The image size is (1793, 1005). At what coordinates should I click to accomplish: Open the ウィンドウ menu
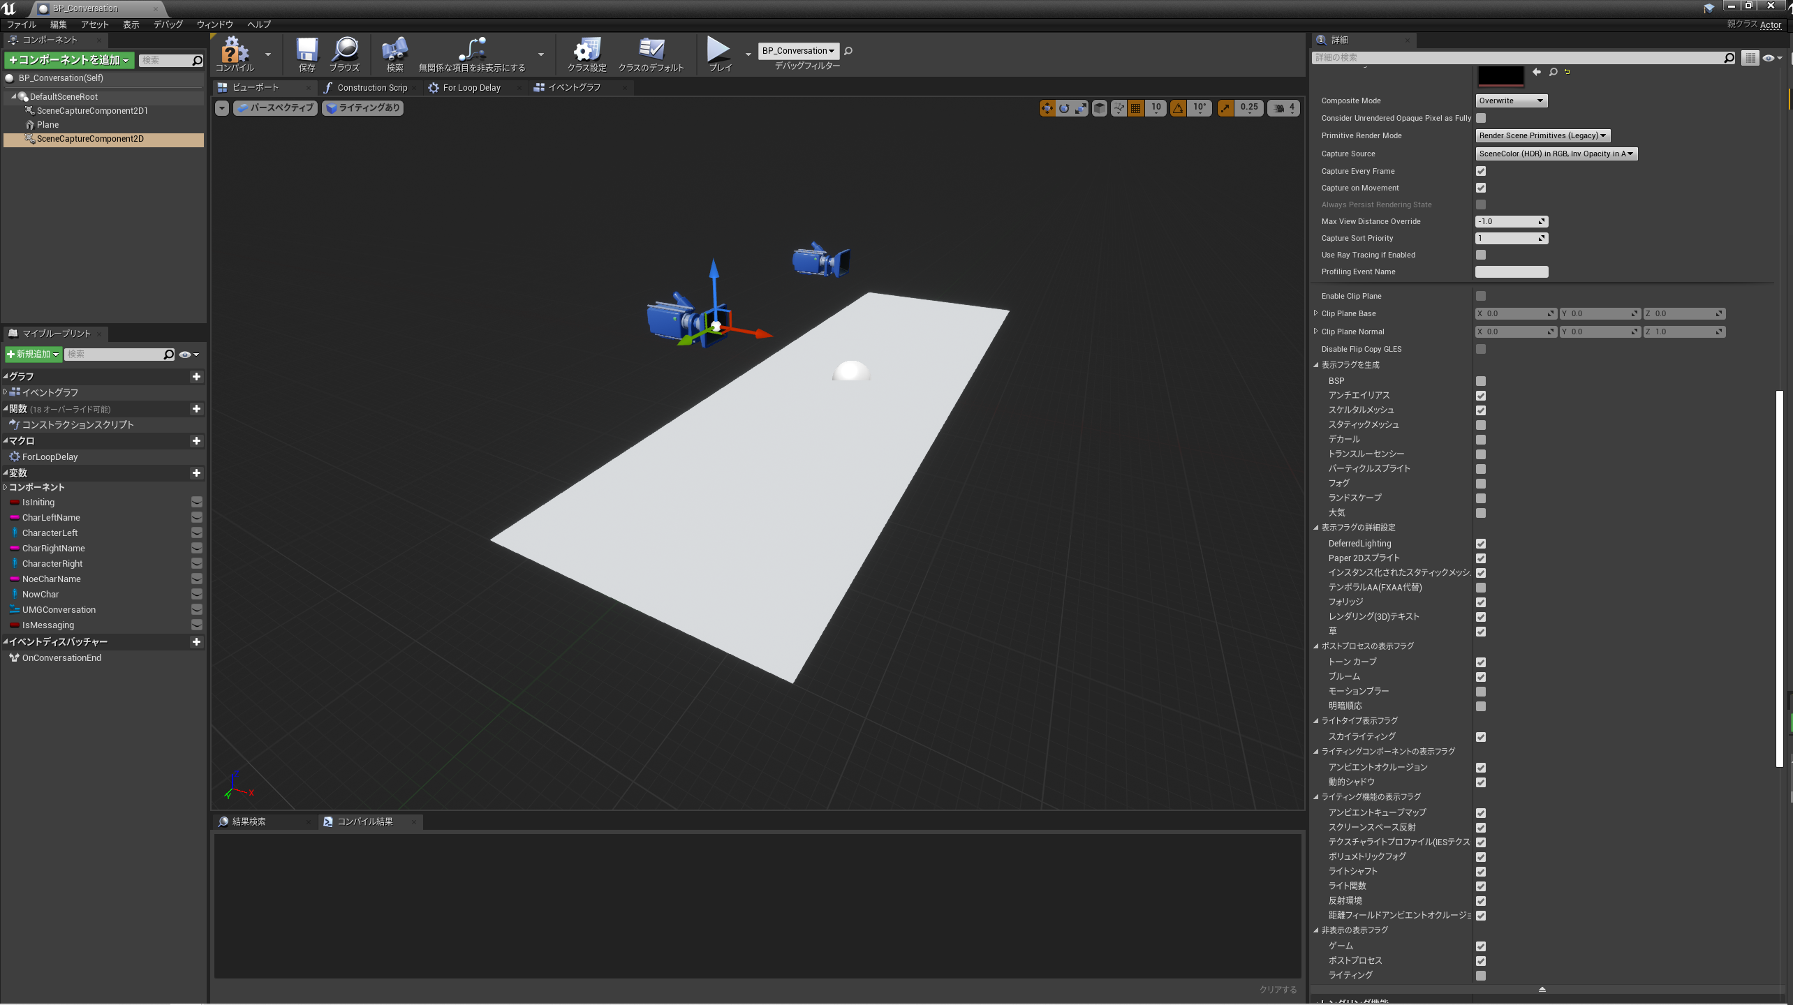[x=214, y=24]
